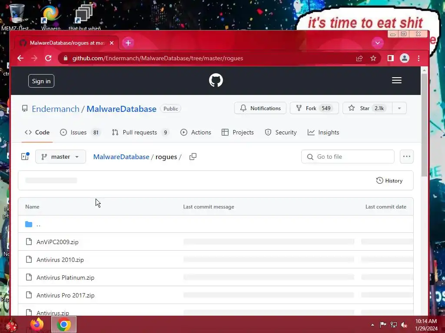Show hidden tray icons arrow
The image size is (445, 333).
372,325
